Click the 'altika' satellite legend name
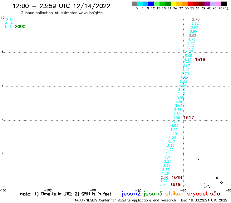The image size is (231, 203). click(x=173, y=194)
